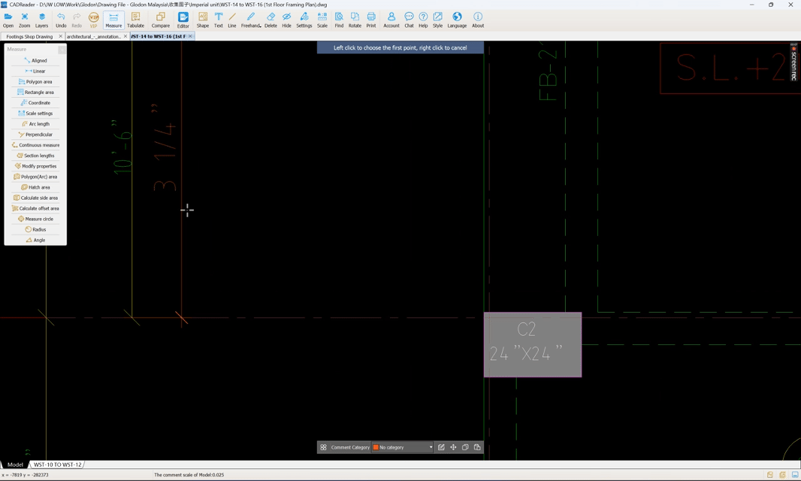This screenshot has height=481, width=801.
Task: Click the Tabulate toolbar icon
Action: coord(135,20)
